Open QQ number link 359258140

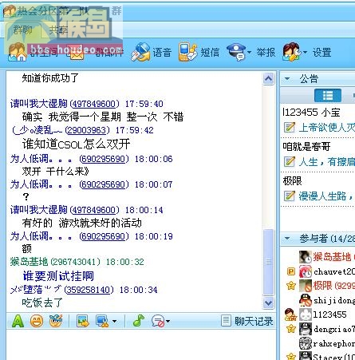pos(89,290)
